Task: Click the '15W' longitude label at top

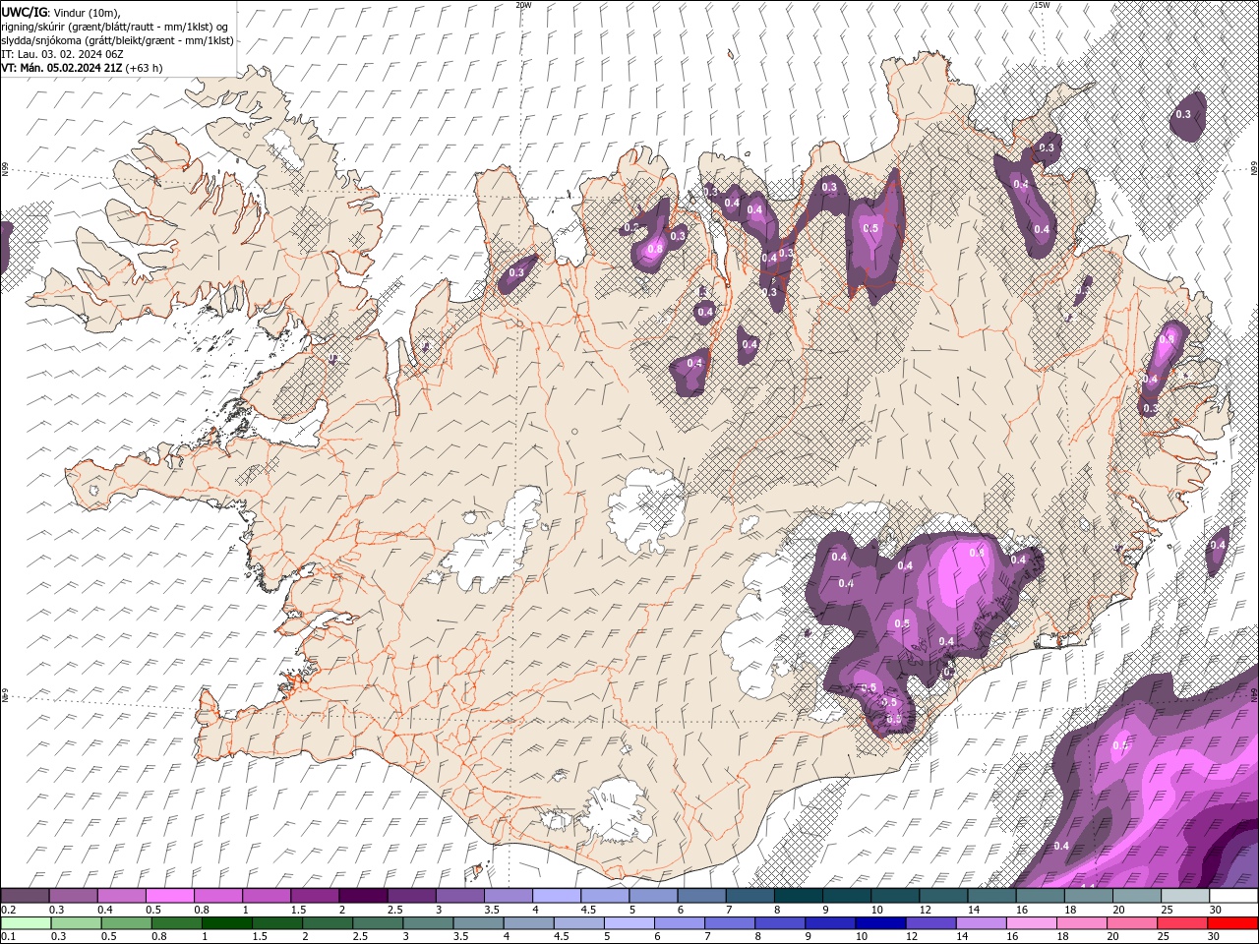Action: pyautogui.click(x=1042, y=5)
